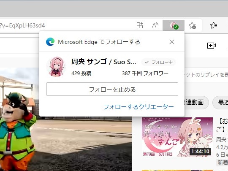Click the video player with mascot
This screenshot has height=171, width=228.
tap(66, 119)
